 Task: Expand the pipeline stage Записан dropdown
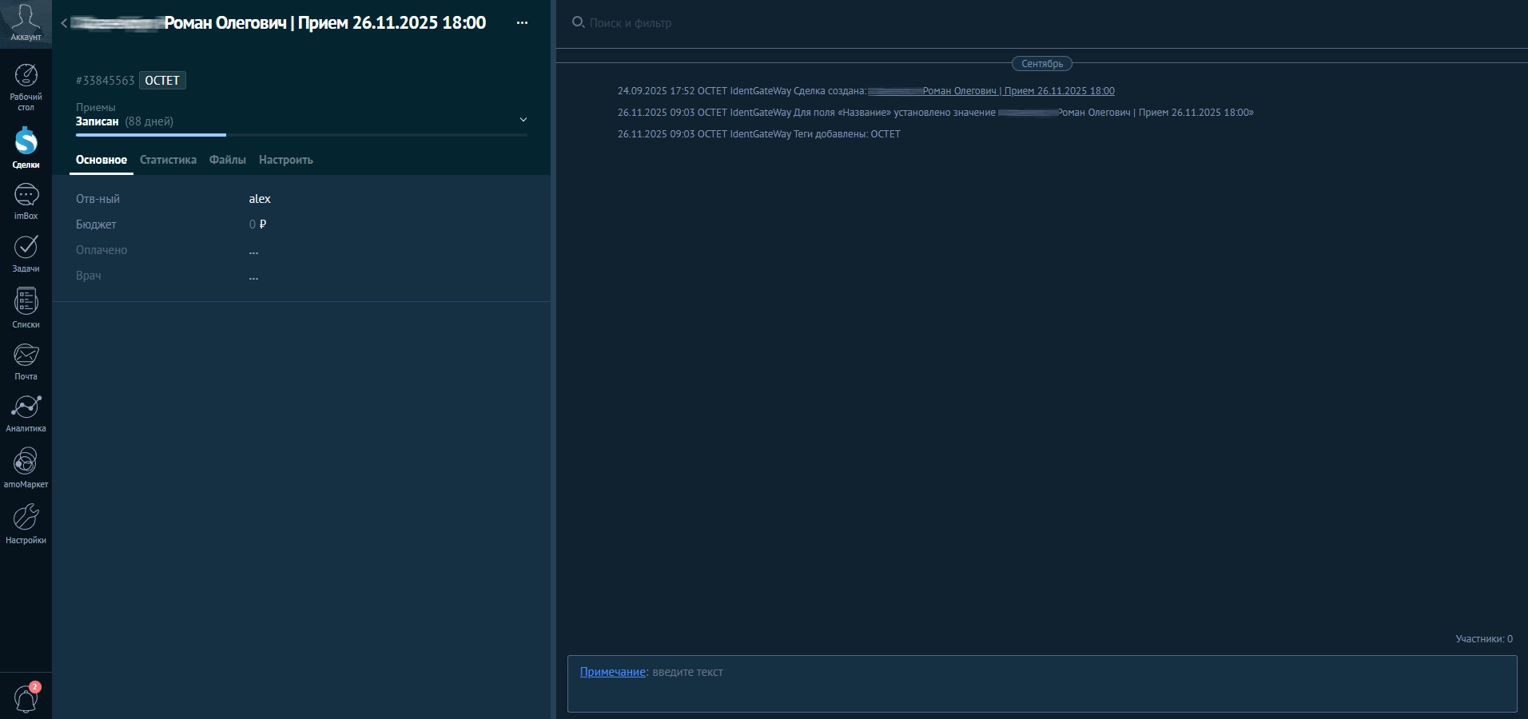pos(523,120)
